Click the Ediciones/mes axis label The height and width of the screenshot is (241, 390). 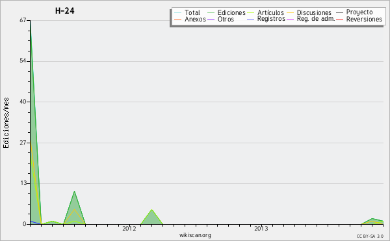click(x=6, y=123)
